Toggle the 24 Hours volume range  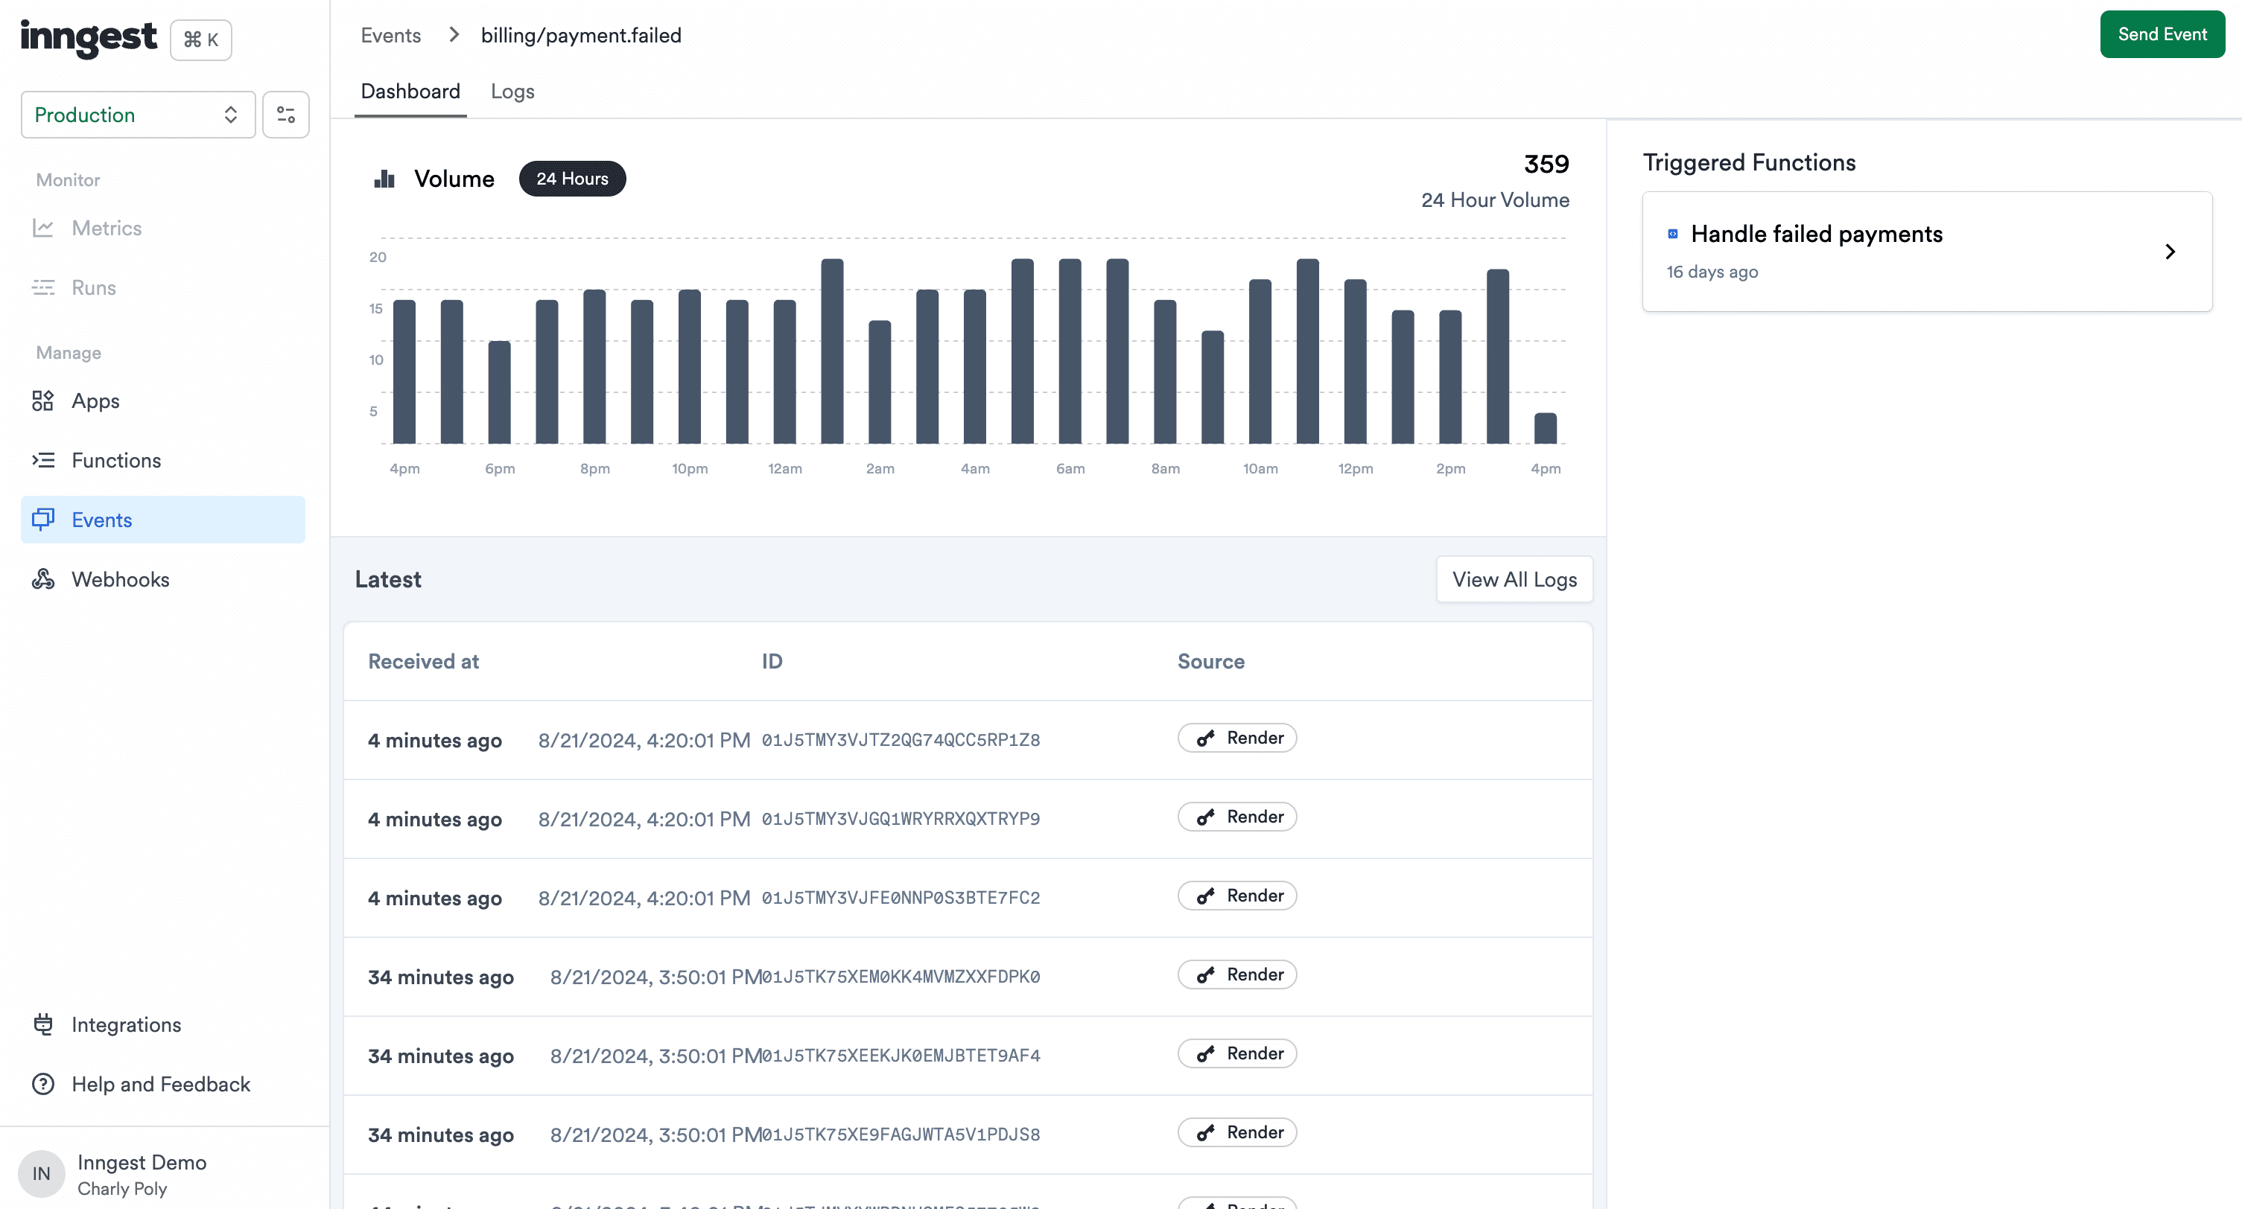572,179
